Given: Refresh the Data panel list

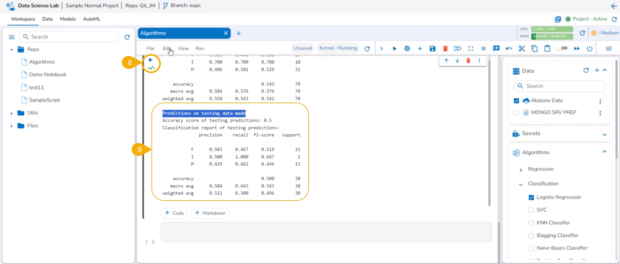Looking at the screenshot, I should (586, 71).
